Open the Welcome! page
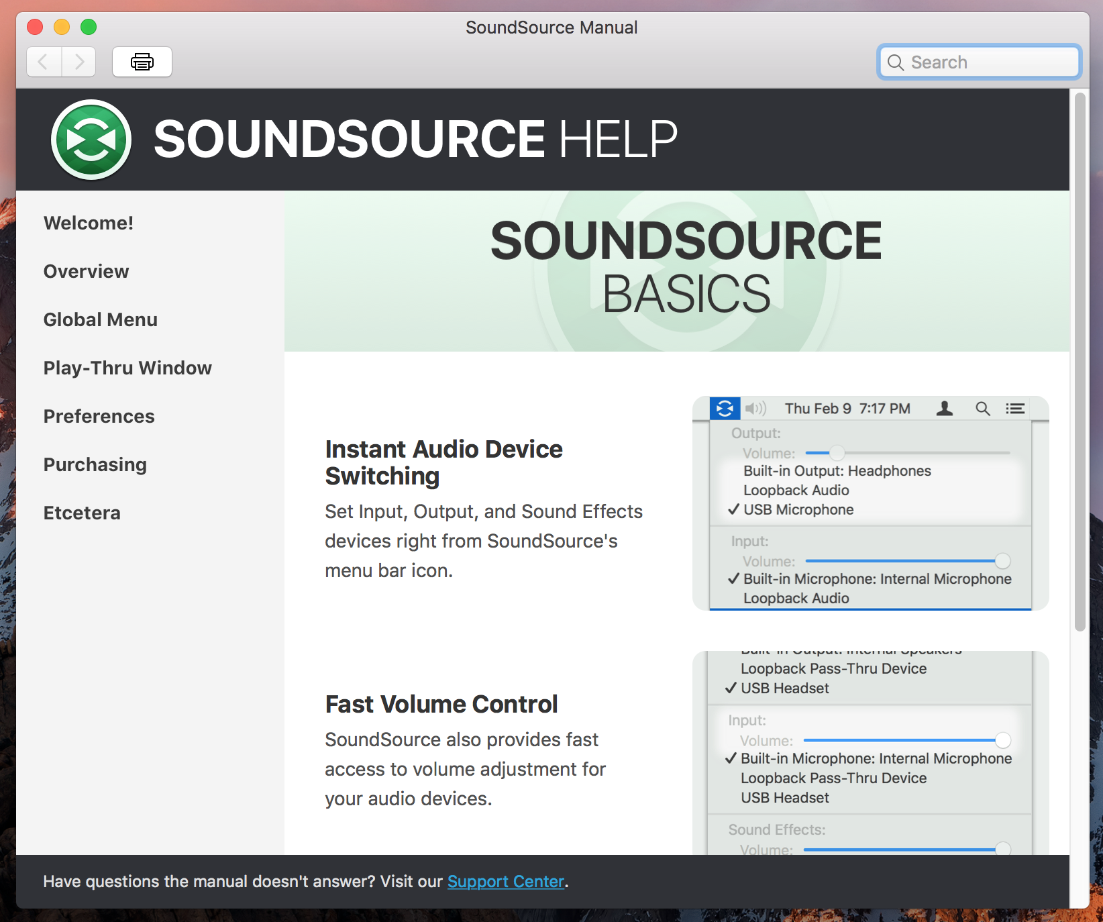Viewport: 1103px width, 922px height. pyautogui.click(x=89, y=223)
